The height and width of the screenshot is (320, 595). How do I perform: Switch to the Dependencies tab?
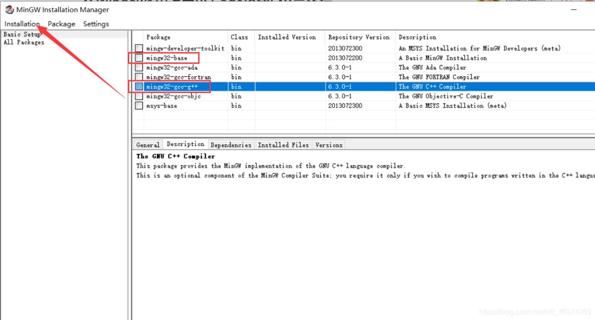231,145
